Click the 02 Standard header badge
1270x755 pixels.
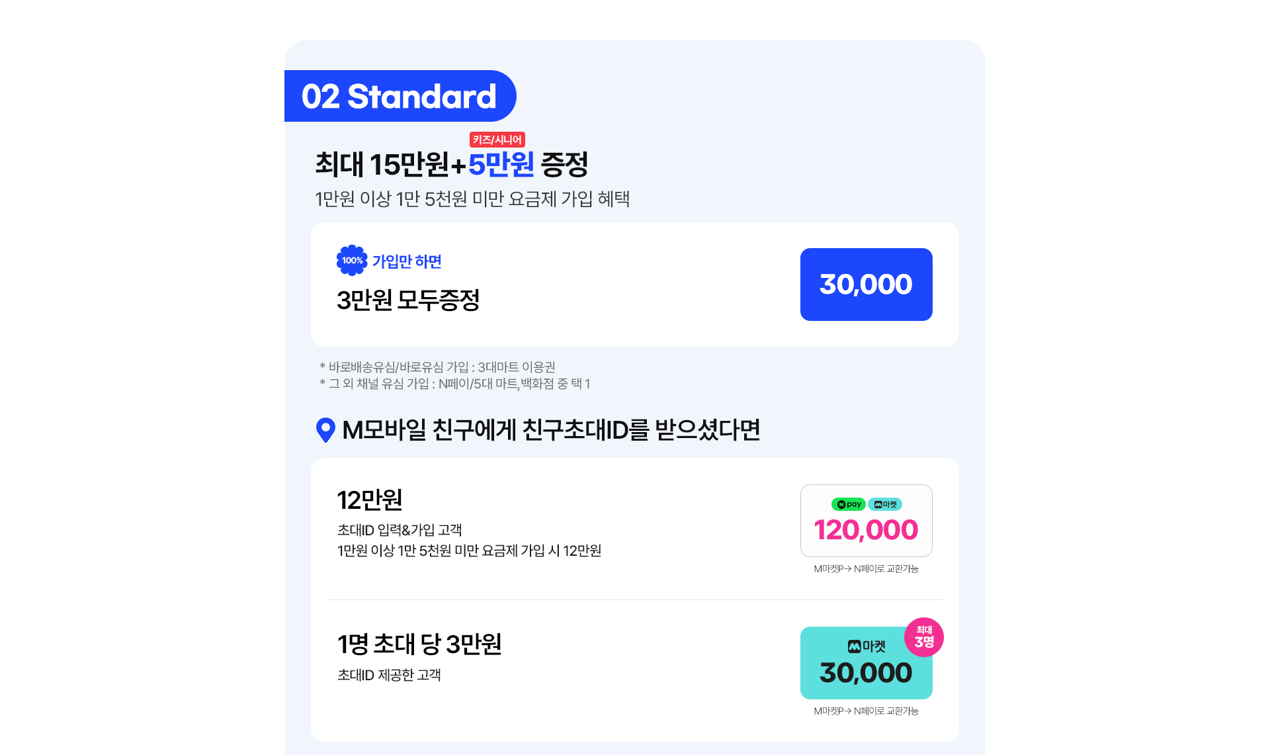pyautogui.click(x=400, y=96)
